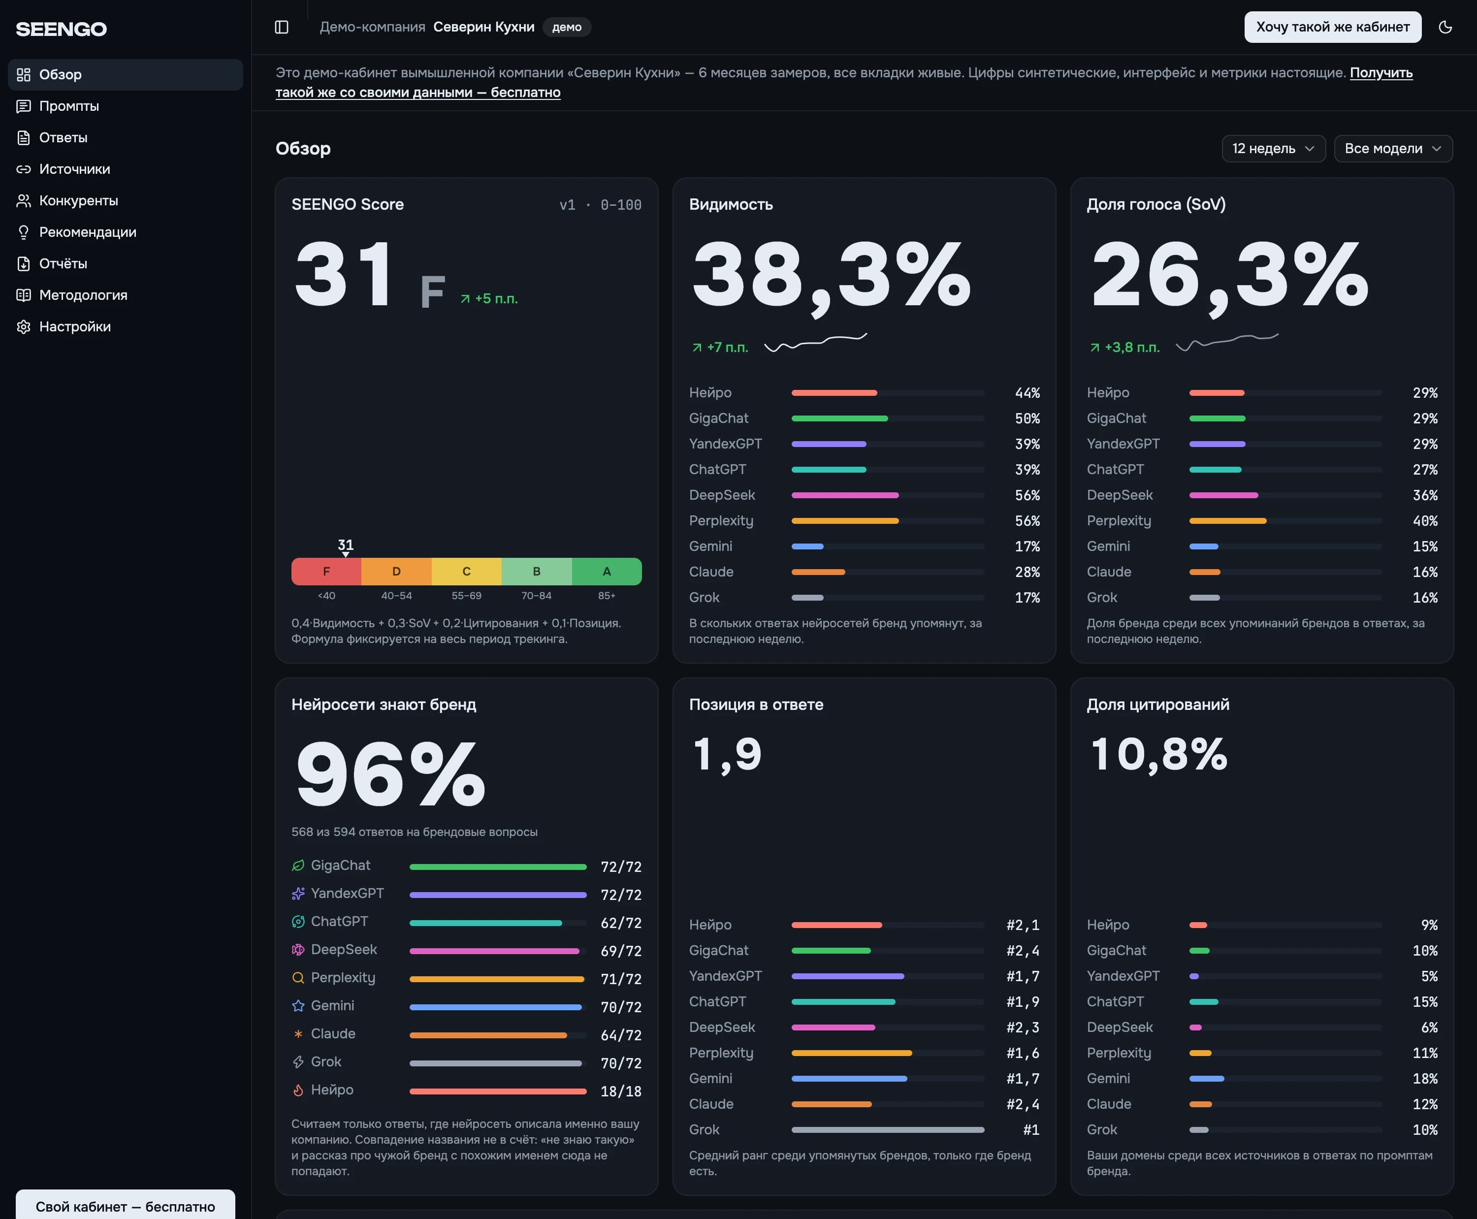Click the Gemini bar in Доля цитирований card

pyautogui.click(x=1285, y=1079)
